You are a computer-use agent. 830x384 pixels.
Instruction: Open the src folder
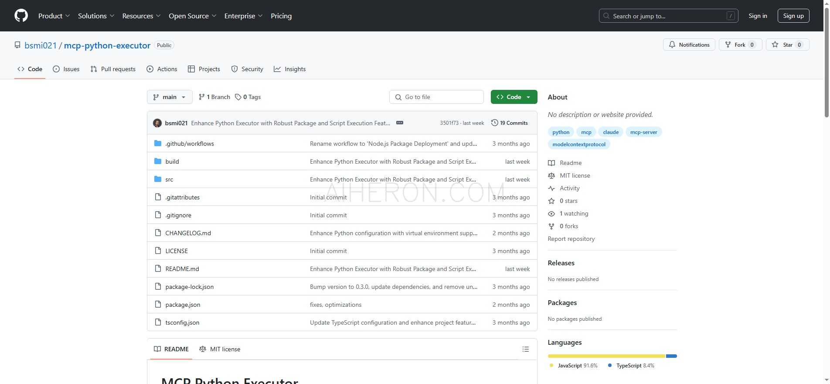click(169, 179)
